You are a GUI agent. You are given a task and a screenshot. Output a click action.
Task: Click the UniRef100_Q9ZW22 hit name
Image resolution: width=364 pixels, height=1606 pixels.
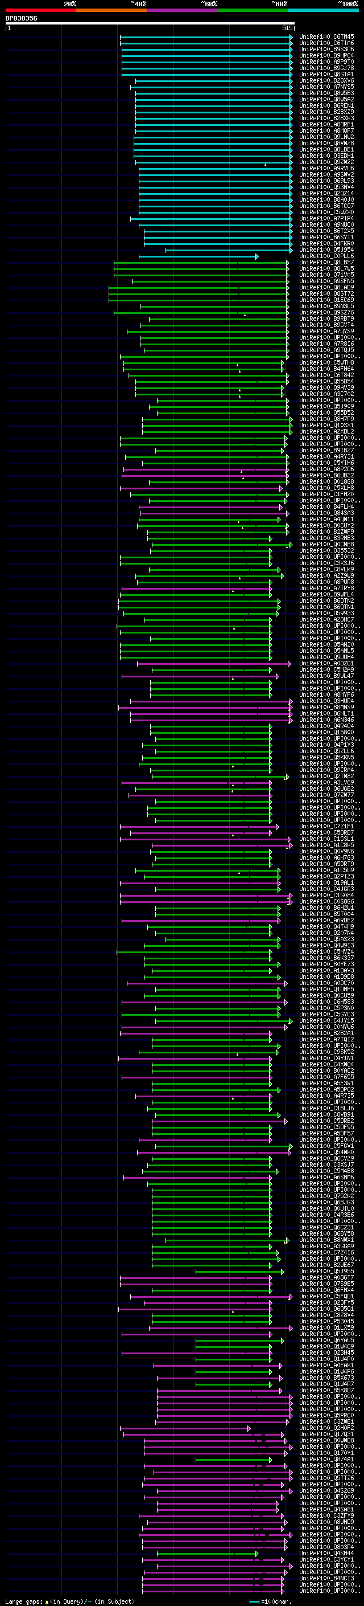326,162
